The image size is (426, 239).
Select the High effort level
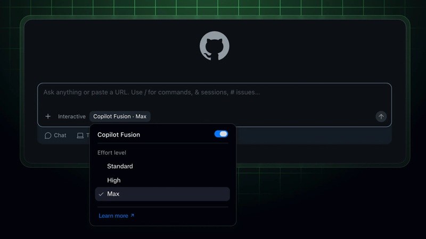tap(162, 180)
